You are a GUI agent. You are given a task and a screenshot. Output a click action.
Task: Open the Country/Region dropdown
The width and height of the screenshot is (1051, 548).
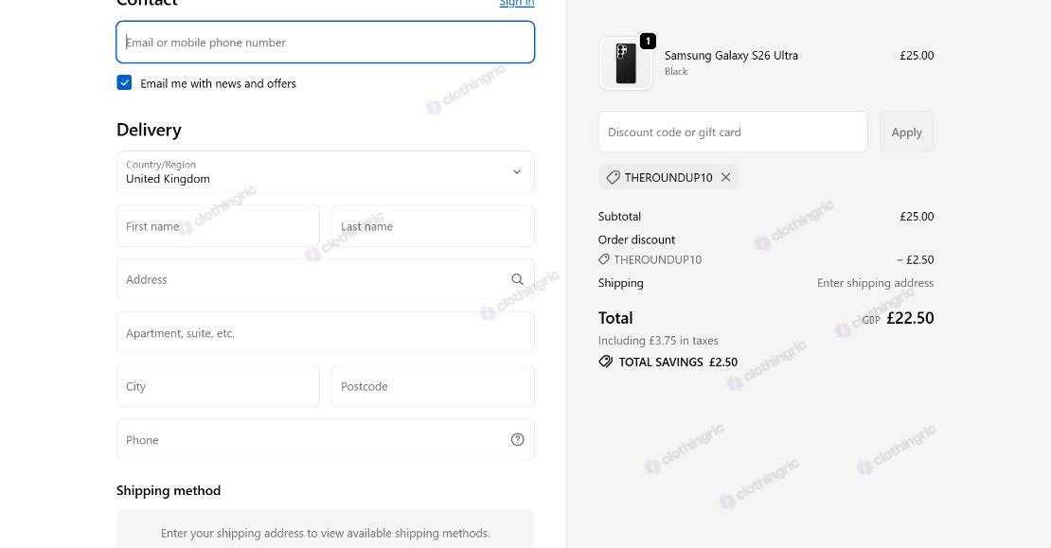click(325, 172)
